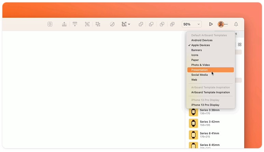Click the Send Backward toolbar icon
Viewport: 264px width, 152px height.
coord(75,24)
